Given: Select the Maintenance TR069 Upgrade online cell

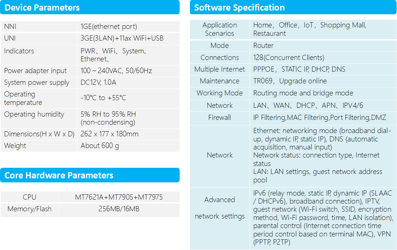Looking at the screenshot, I should click(x=290, y=81).
